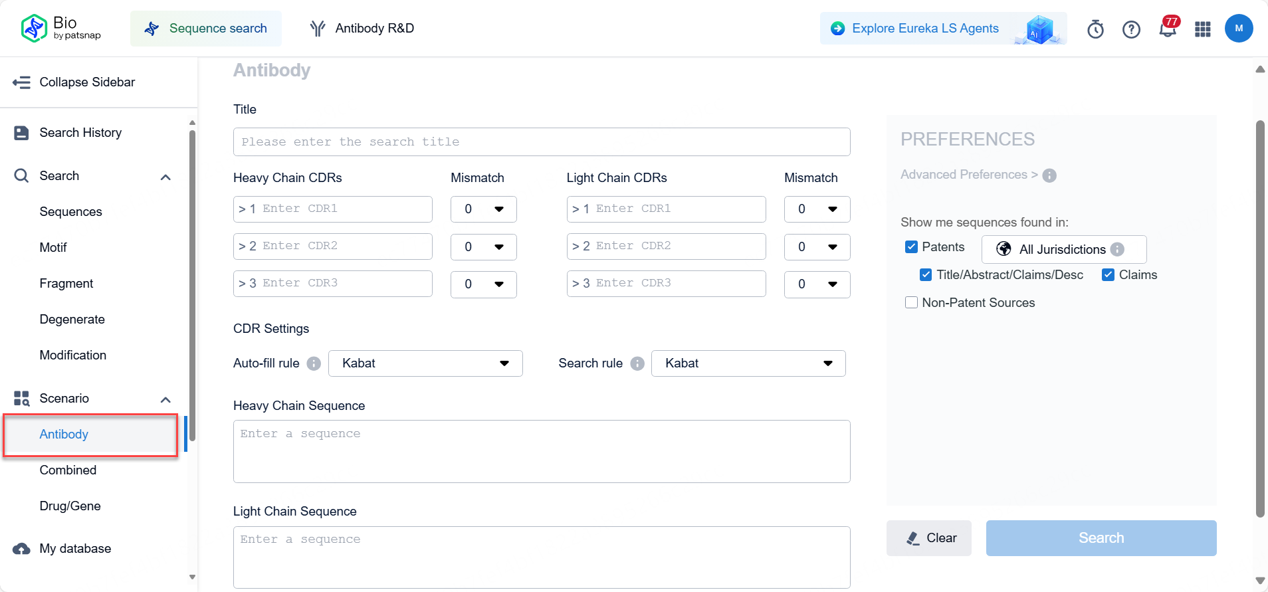Viewport: 1268px width, 592px height.
Task: Toggle the Claims checkbox
Action: click(1108, 275)
